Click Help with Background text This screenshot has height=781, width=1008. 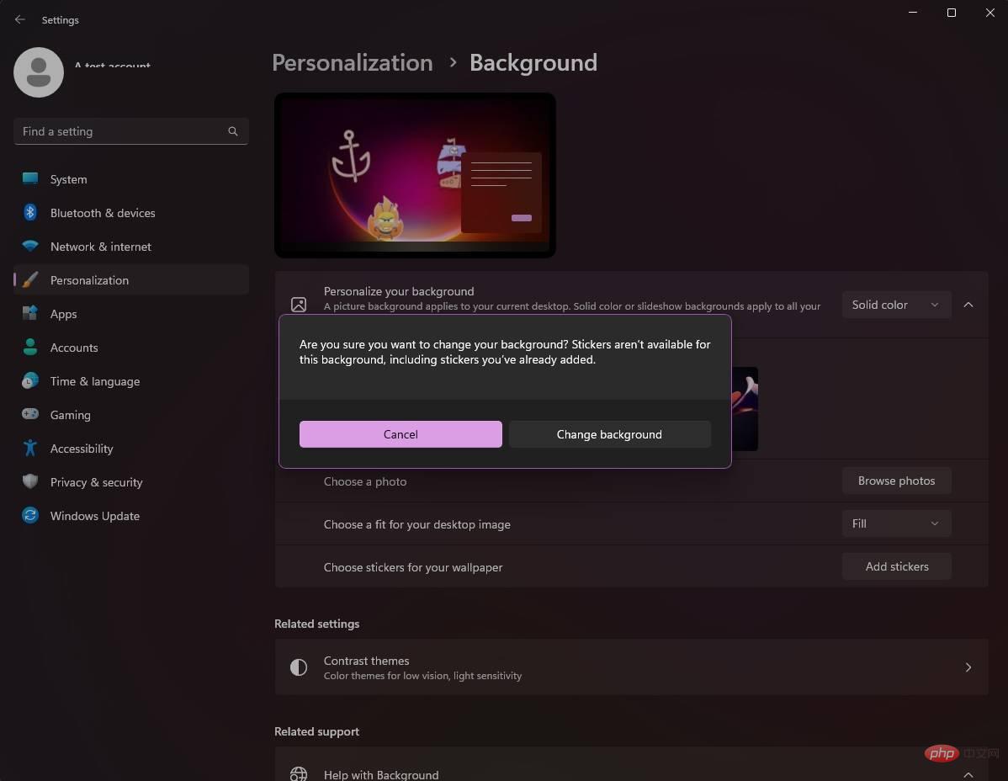coord(381,774)
